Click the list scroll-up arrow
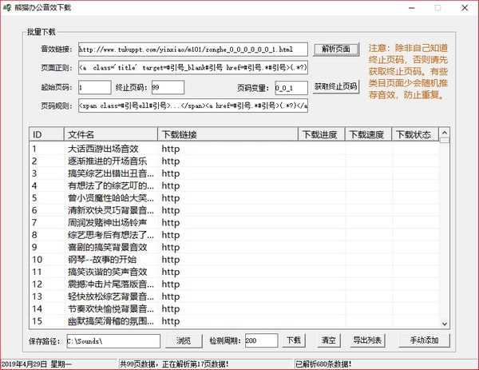This screenshot has height=370, width=479. (445, 133)
